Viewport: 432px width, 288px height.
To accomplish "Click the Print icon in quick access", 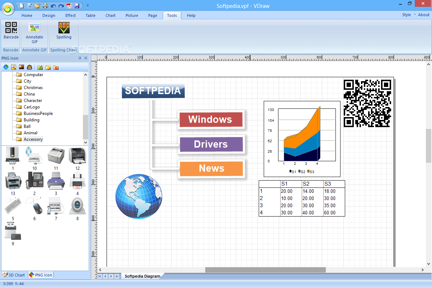I will click(x=45, y=6).
